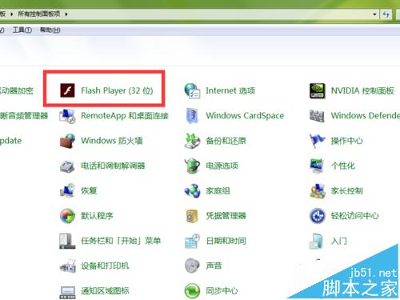Open the 入门 icon
400x300 pixels.
click(316, 241)
